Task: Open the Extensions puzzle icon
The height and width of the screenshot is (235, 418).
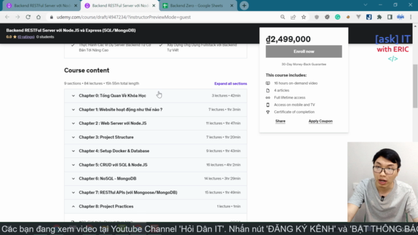Action: coord(379,17)
